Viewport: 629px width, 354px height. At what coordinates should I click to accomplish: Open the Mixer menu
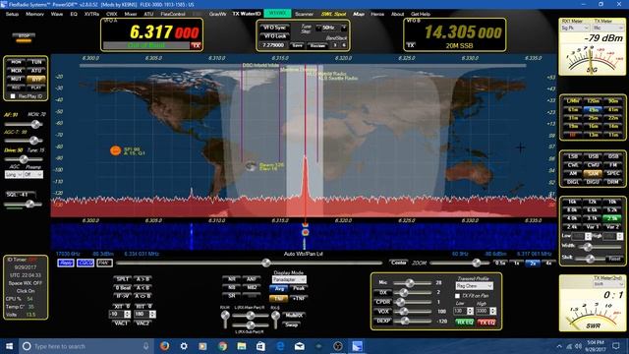click(131, 14)
